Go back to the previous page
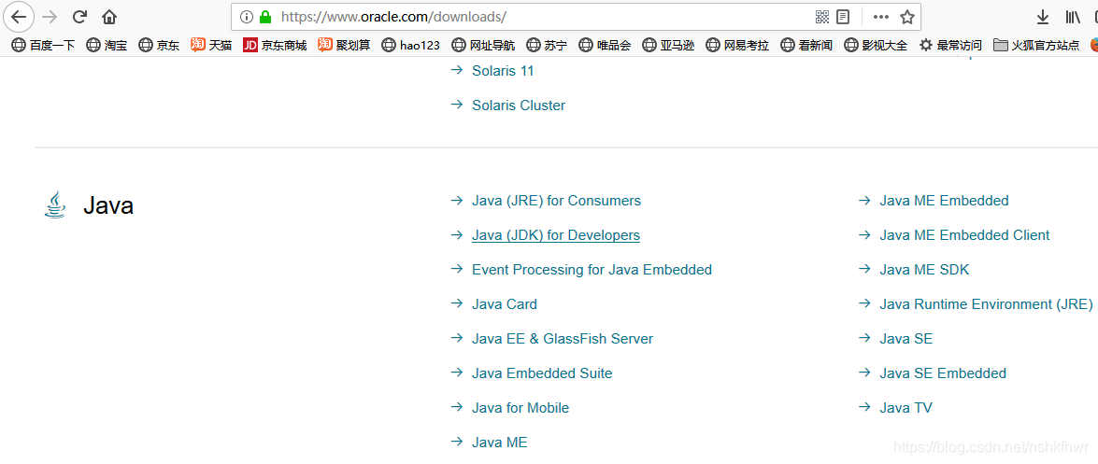 click(x=19, y=16)
